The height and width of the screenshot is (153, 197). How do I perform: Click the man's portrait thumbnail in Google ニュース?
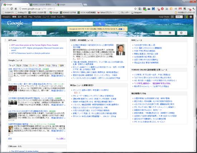pos(11,129)
